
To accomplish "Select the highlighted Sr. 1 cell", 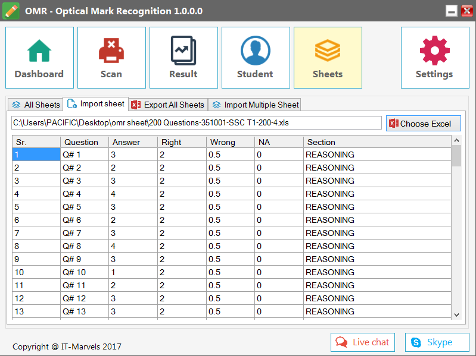I will [36, 155].
